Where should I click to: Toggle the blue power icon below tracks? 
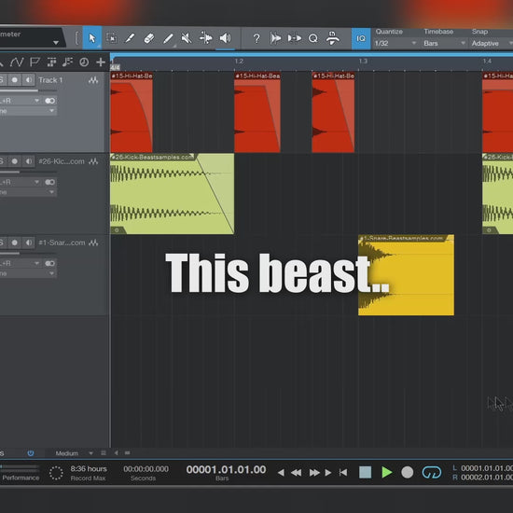(31, 453)
